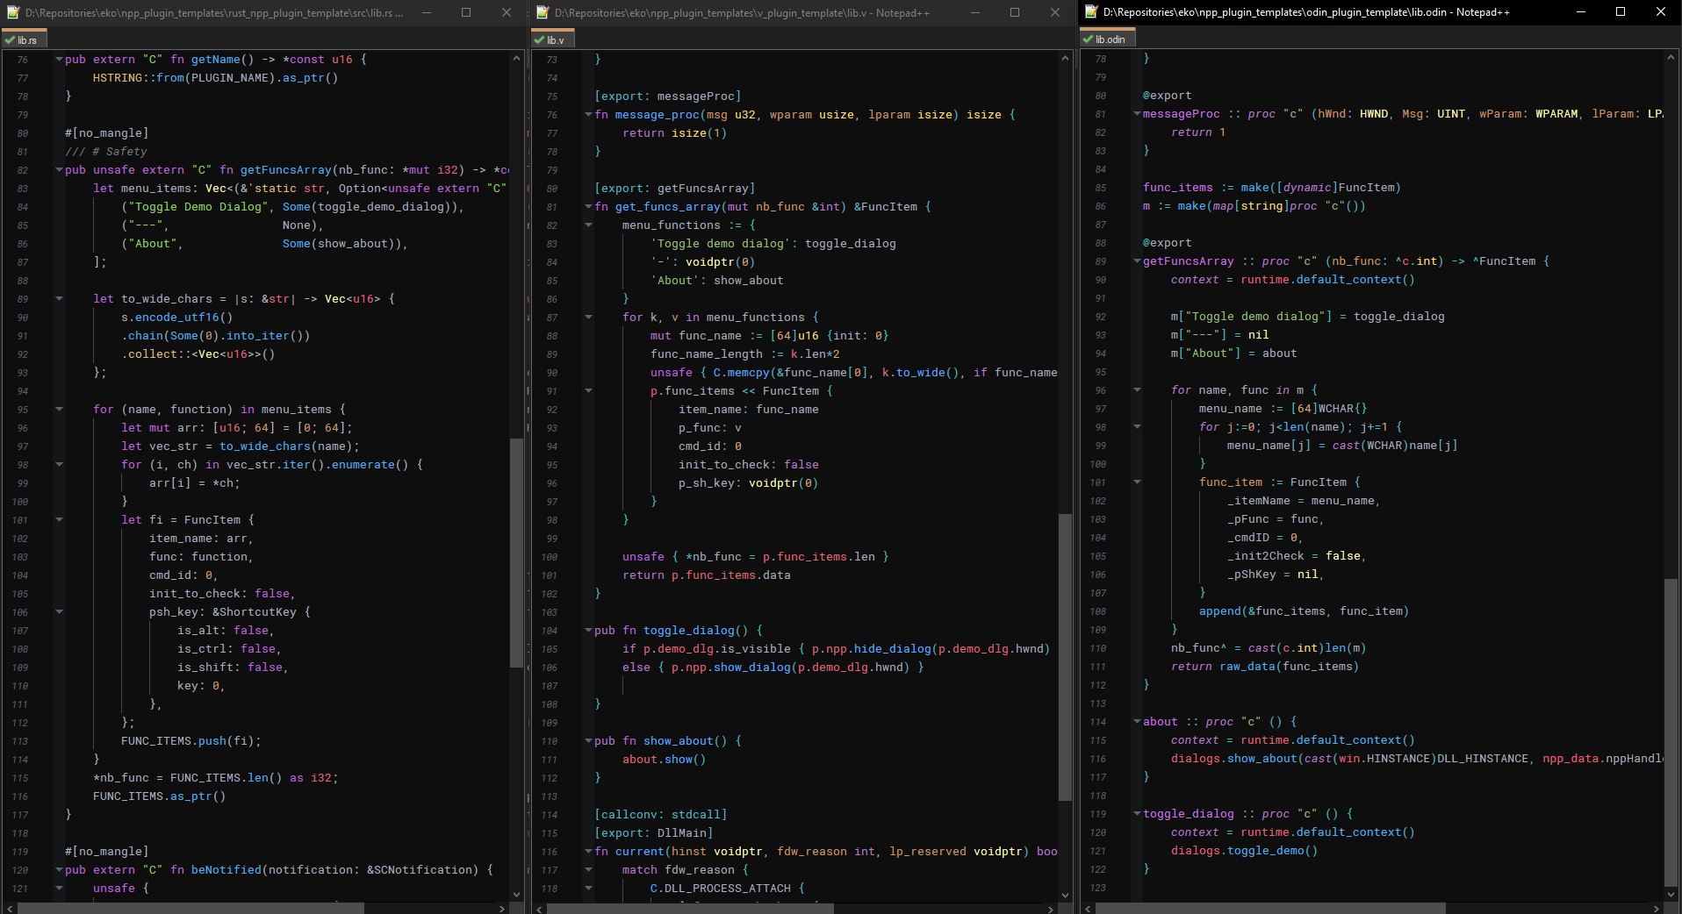Click line number 100 in lib.odin margin

point(1098,464)
